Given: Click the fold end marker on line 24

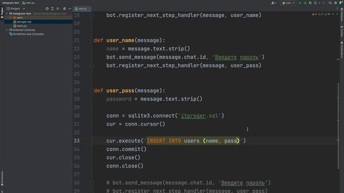Looking at the screenshot, I should click(92, 65).
